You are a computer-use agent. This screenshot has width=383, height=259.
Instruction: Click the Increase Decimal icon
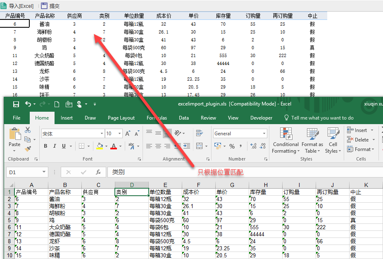click(254, 146)
